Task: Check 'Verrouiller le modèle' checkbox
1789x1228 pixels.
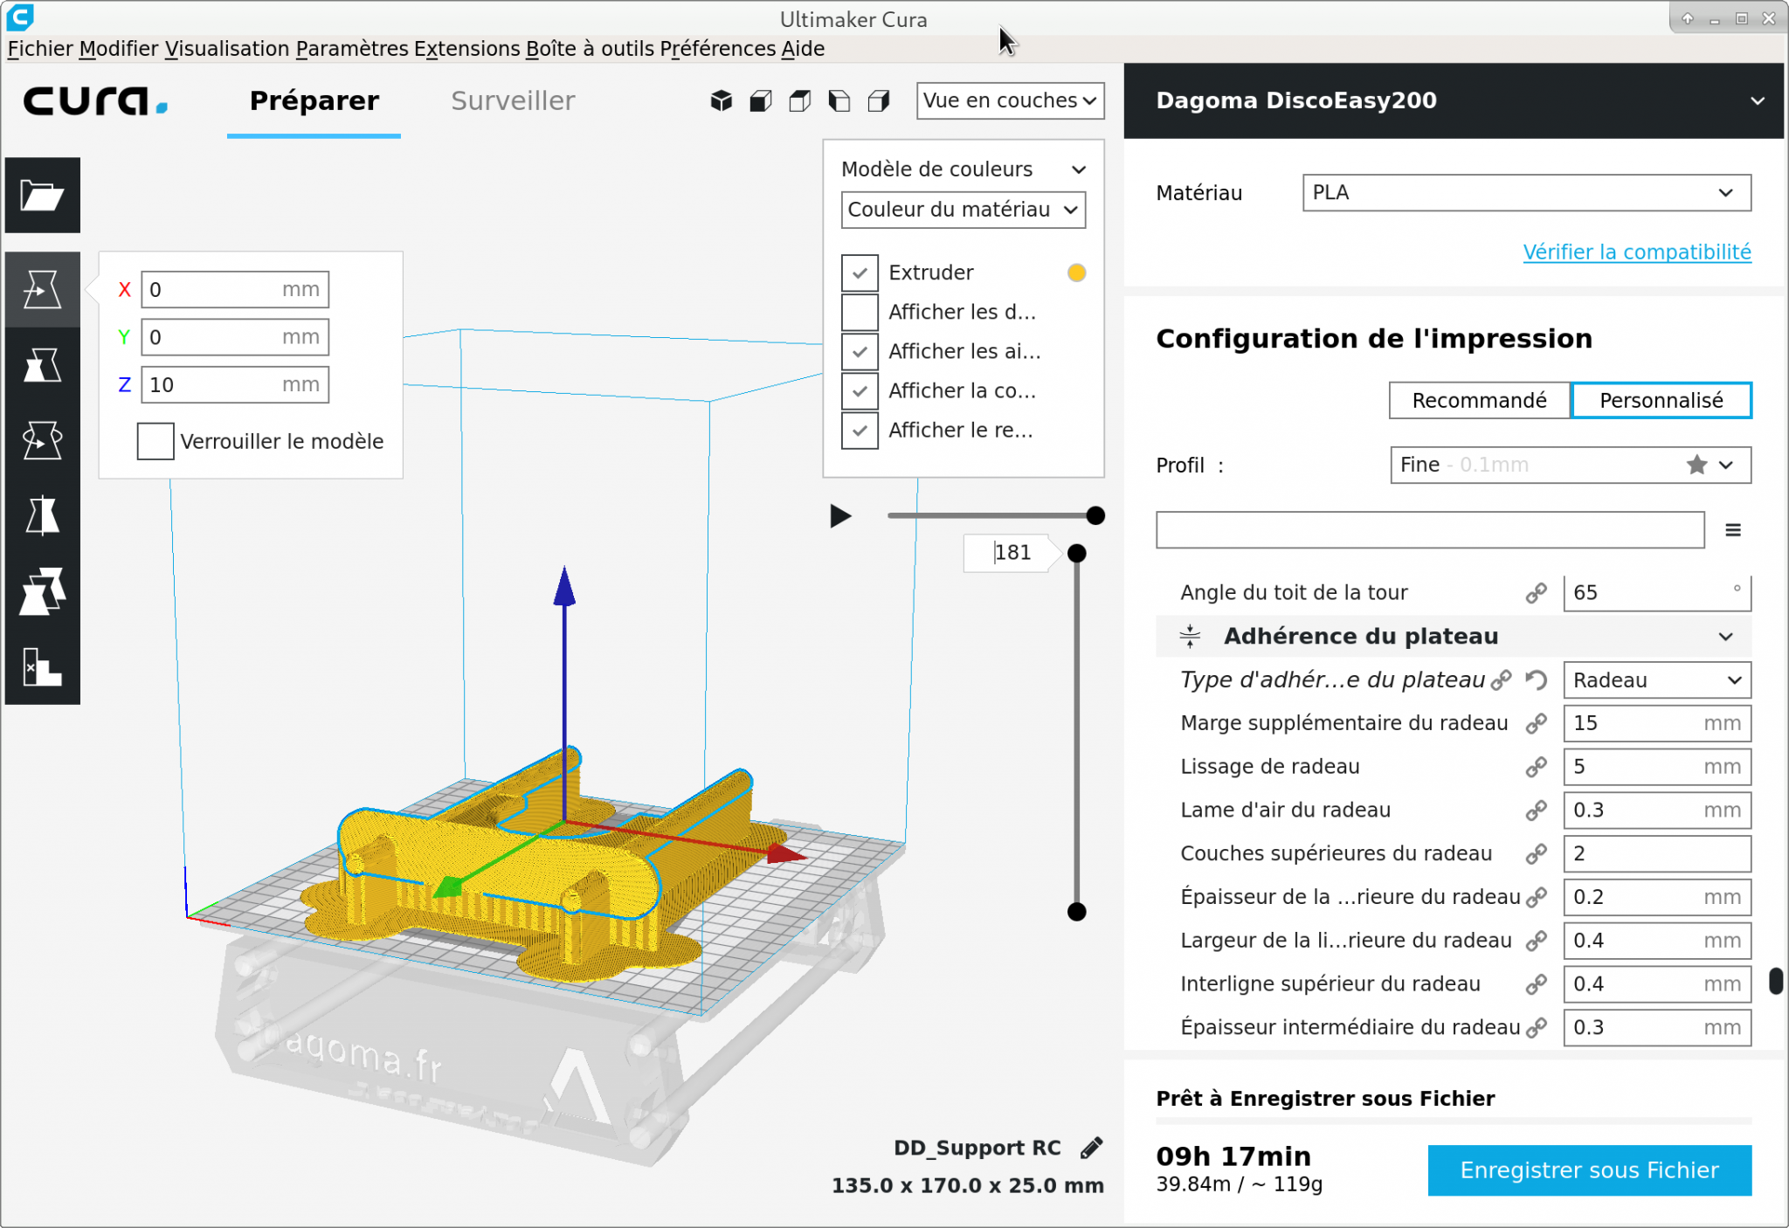Action: click(155, 441)
